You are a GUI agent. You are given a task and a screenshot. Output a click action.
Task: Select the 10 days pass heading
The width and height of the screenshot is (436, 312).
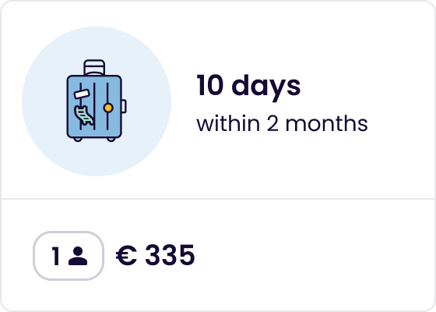tap(248, 85)
